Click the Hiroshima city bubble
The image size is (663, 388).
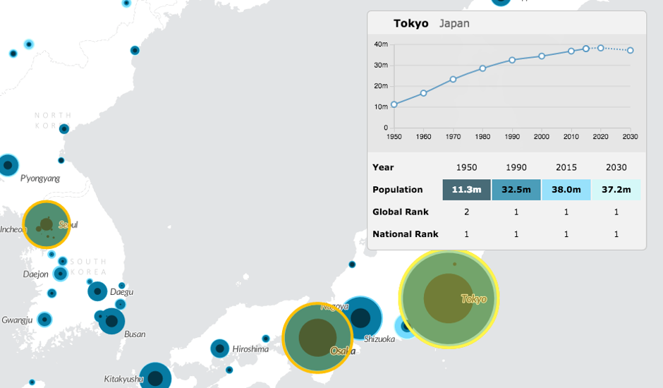(219, 348)
